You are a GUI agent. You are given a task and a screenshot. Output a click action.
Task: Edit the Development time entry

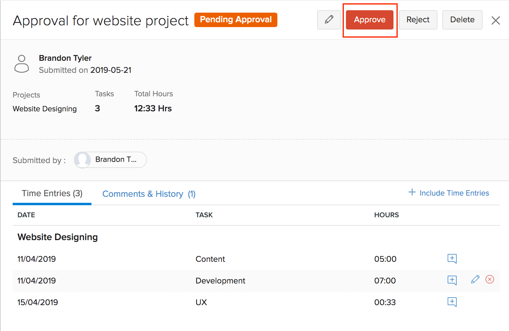pyautogui.click(x=475, y=280)
